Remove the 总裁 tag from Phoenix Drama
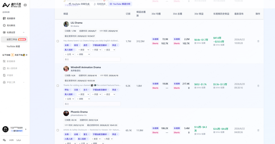 [x=79, y=134]
